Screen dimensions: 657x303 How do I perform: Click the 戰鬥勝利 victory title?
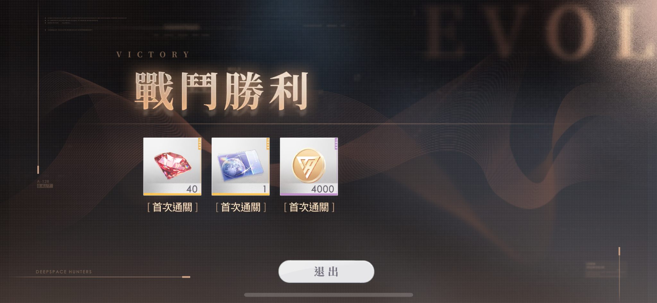click(x=221, y=91)
